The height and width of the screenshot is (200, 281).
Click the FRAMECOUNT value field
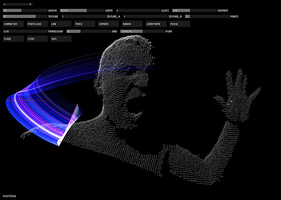point(24,31)
